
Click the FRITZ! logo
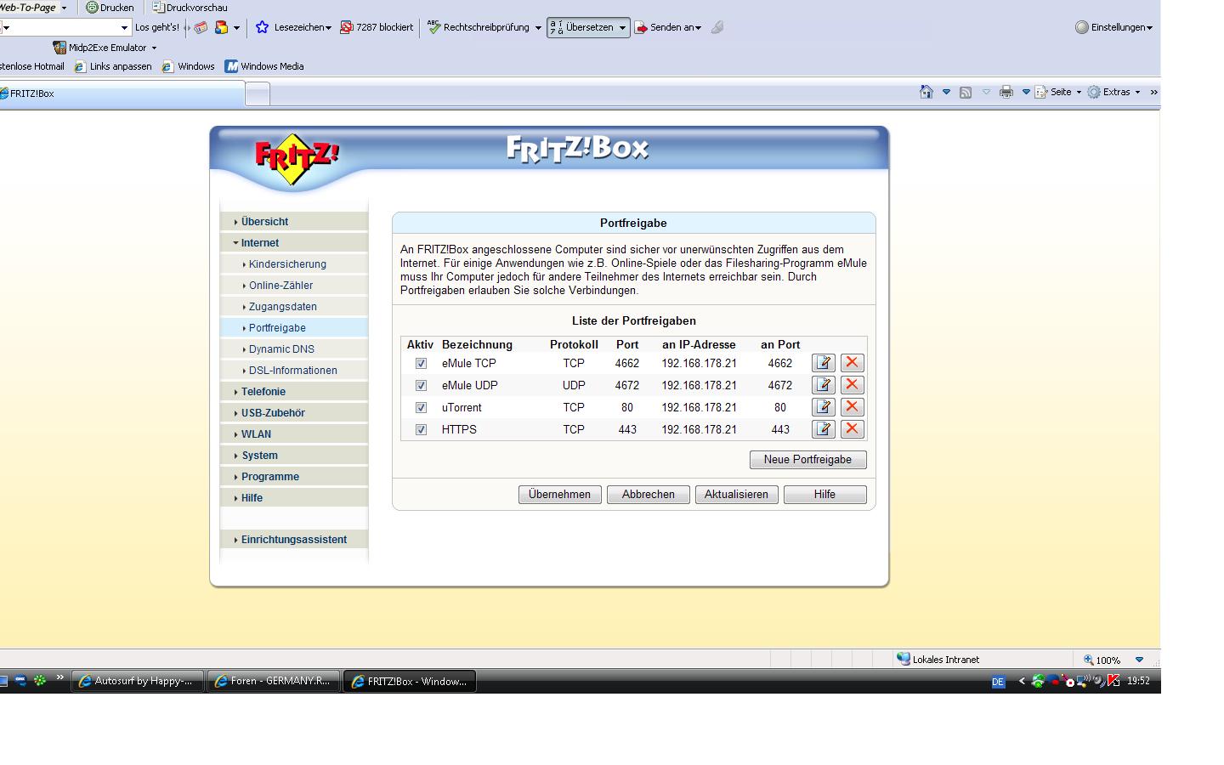coord(296,158)
